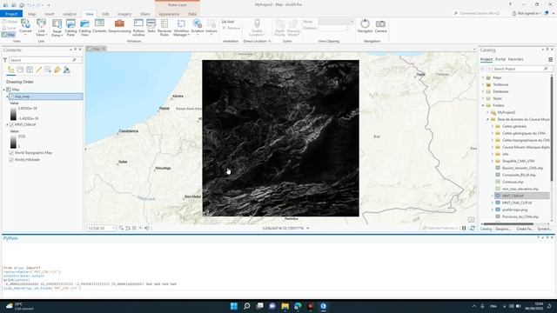The image size is (557, 313).
Task: Toggle the Map group checkbox in Contents
Action: (x=9, y=90)
